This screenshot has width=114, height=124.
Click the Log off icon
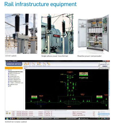(x=49, y=64)
